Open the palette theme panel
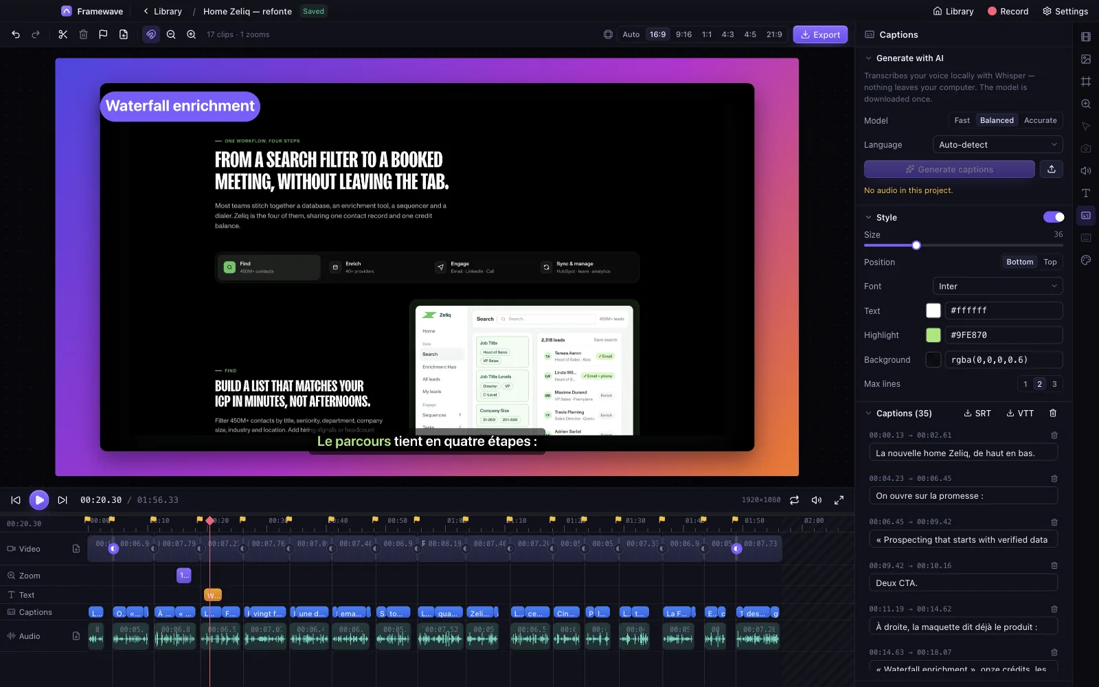Screen dimensions: 1099x687 pyautogui.click(x=1086, y=260)
